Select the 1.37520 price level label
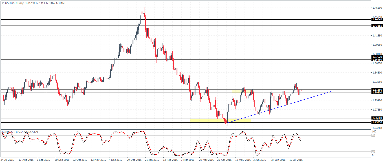Image resolution: width=383 pixels, height=163 pixels. pyautogui.click(x=377, y=57)
